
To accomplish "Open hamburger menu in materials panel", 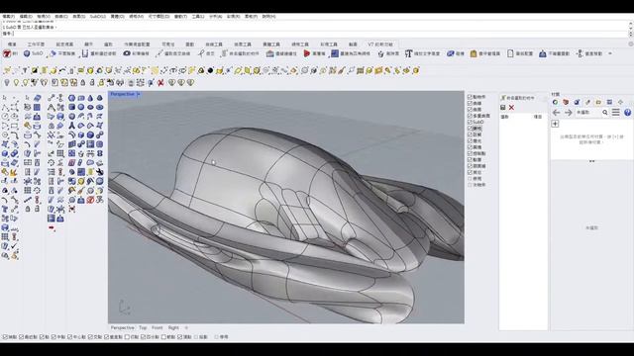I will (616, 113).
